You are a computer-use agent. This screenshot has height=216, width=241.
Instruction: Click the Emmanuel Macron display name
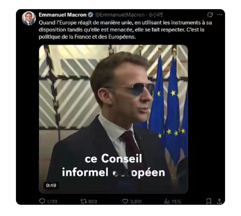(x=62, y=15)
